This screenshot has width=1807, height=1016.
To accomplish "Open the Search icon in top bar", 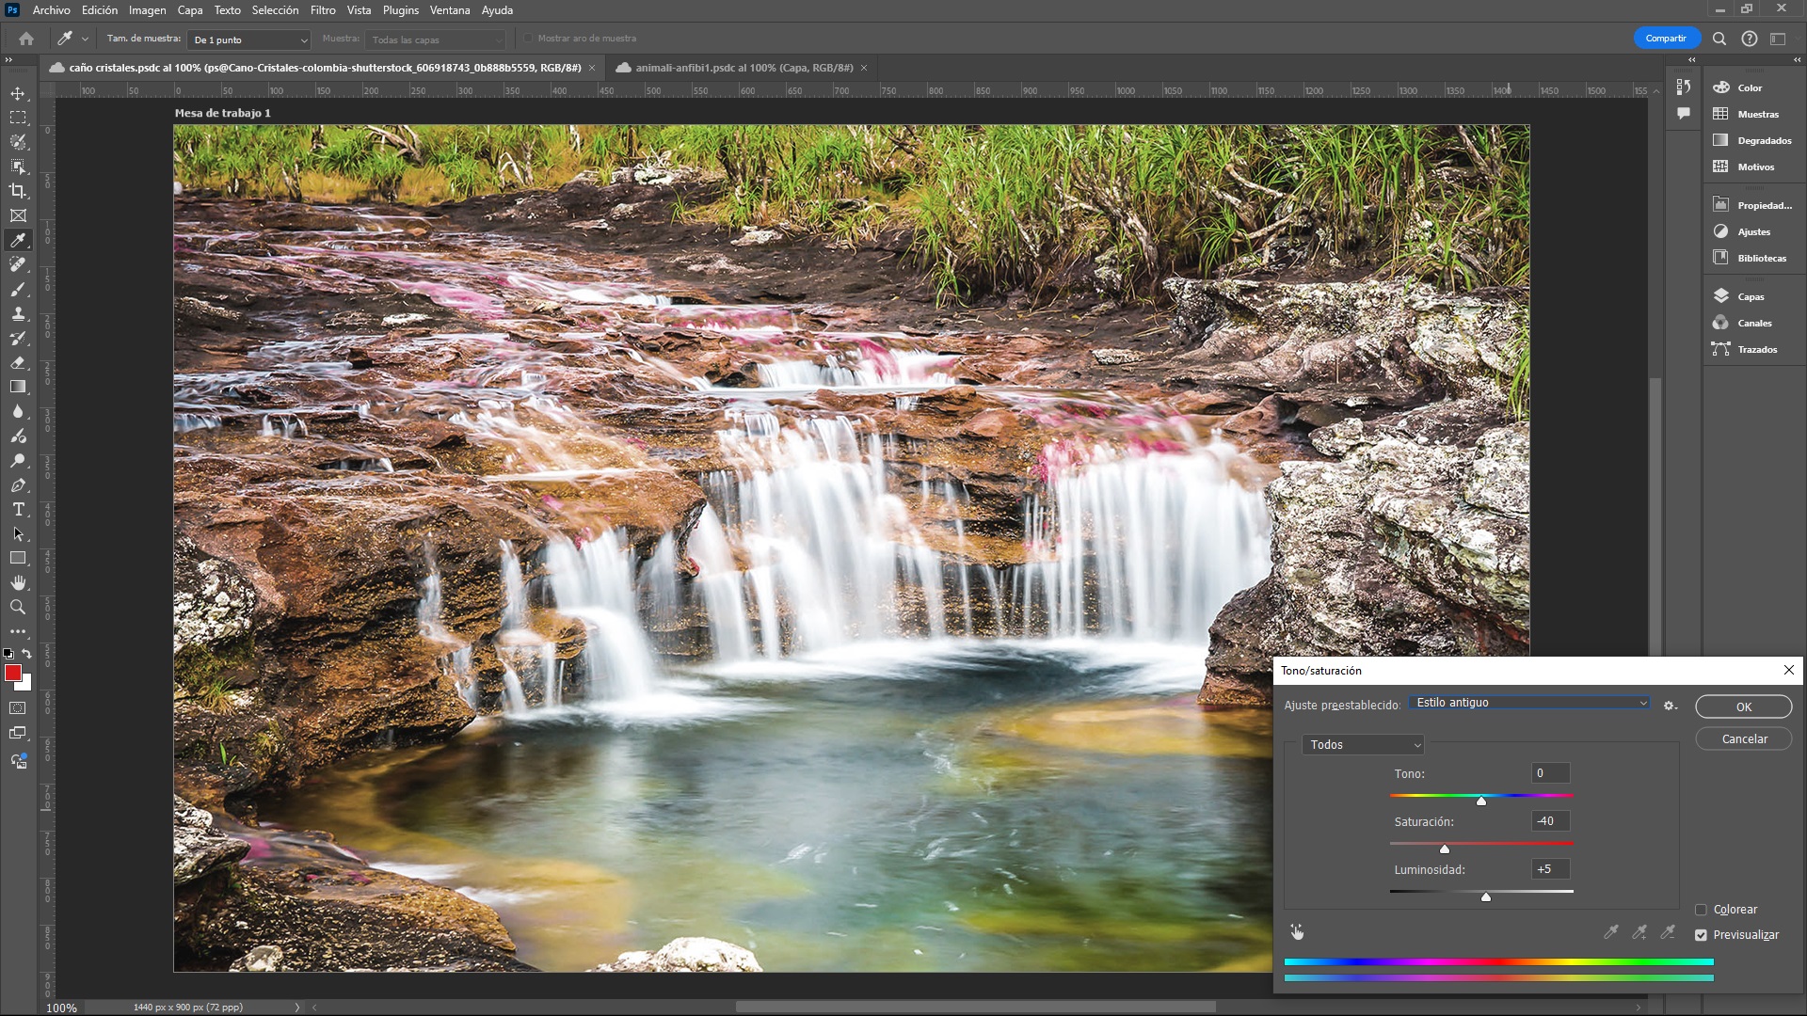I will coord(1719,39).
